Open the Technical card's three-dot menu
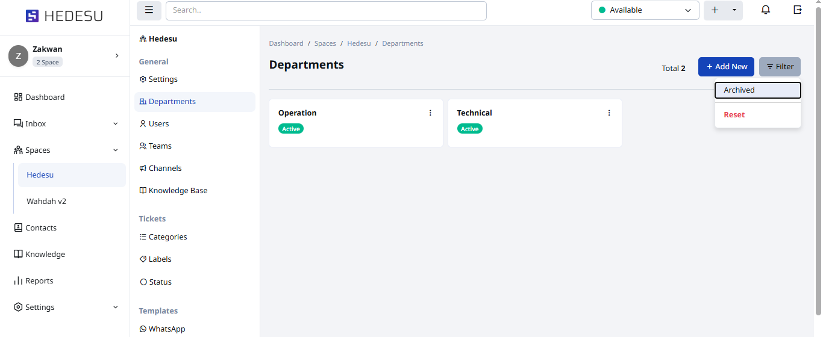 [x=609, y=113]
